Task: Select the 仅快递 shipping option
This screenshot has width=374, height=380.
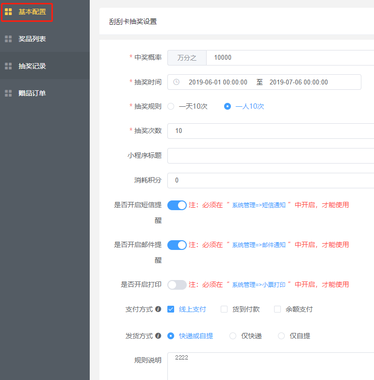Action: [x=233, y=336]
